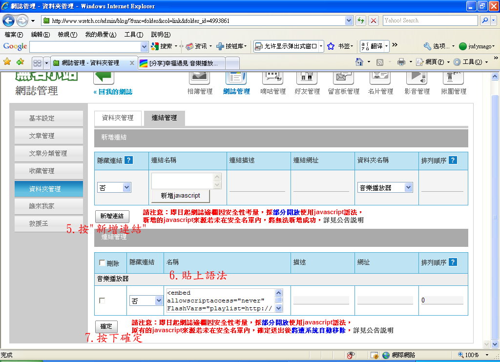500x362 pixels.
Task: Open 影音管理 video icon
Action: click(417, 78)
